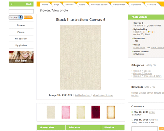164x131 pixels.
Task: Click the orange circle icon beside ba1969
Action: pos(153,32)
